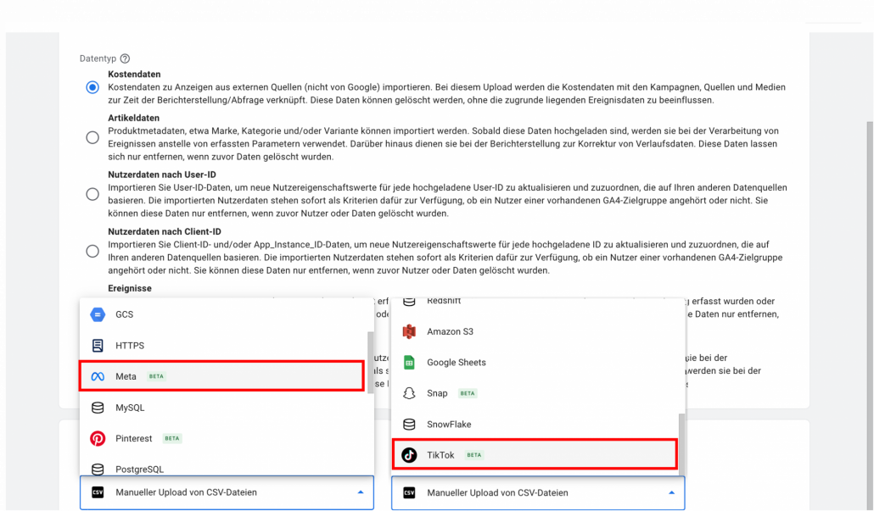Click the Google Sheets icon

(409, 363)
